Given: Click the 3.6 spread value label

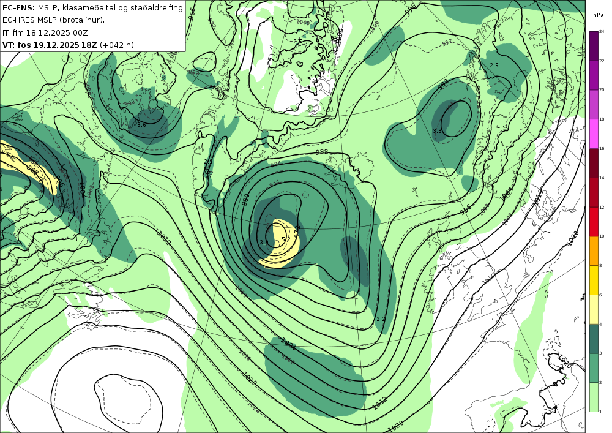Looking at the screenshot, I should [142, 125].
